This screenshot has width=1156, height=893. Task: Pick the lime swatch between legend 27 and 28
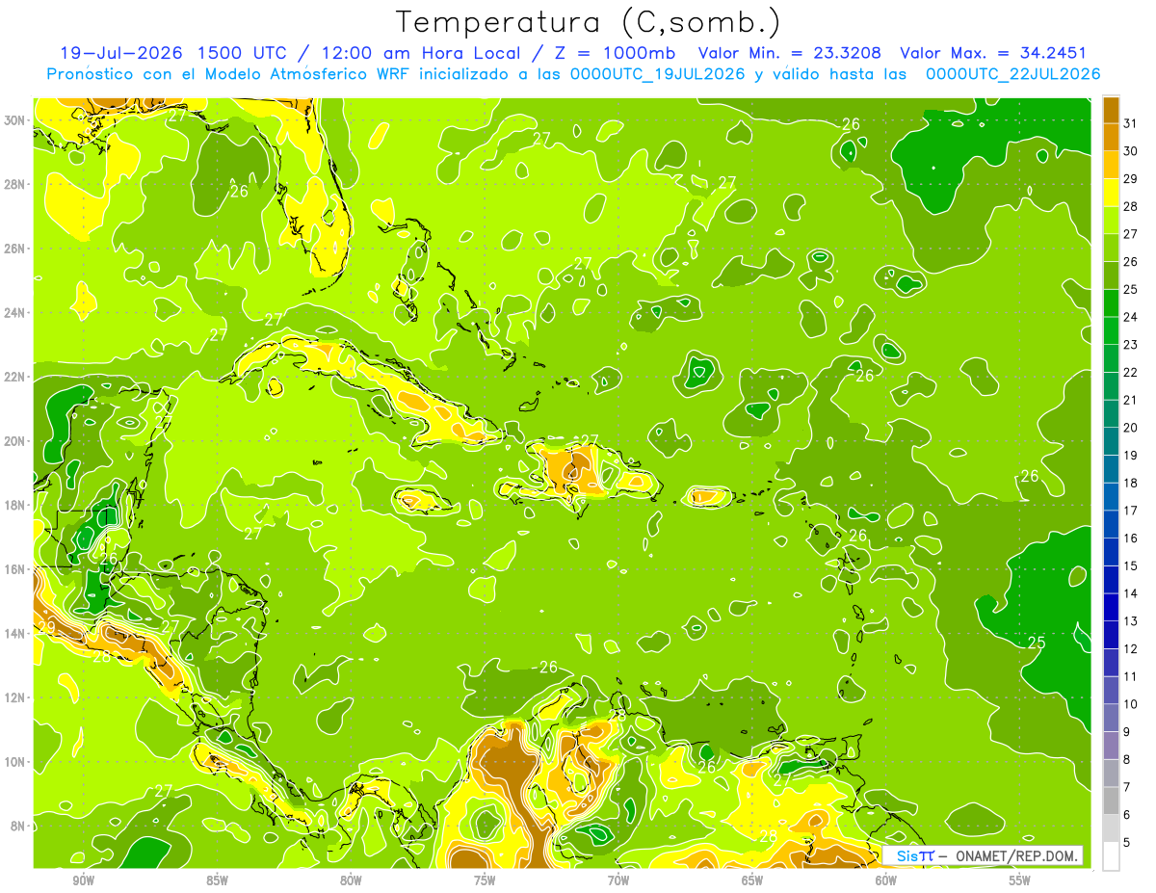click(1111, 220)
